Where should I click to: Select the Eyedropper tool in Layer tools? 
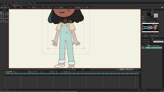coord(7,15)
